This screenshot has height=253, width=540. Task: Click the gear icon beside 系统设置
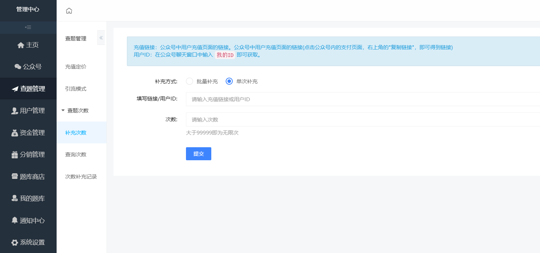click(15, 242)
